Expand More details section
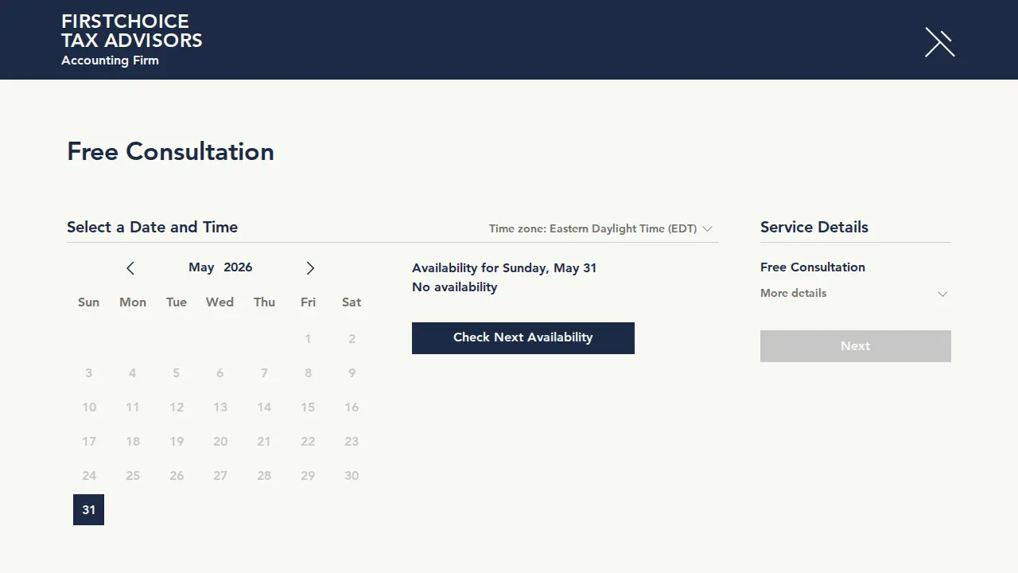 [x=855, y=294]
